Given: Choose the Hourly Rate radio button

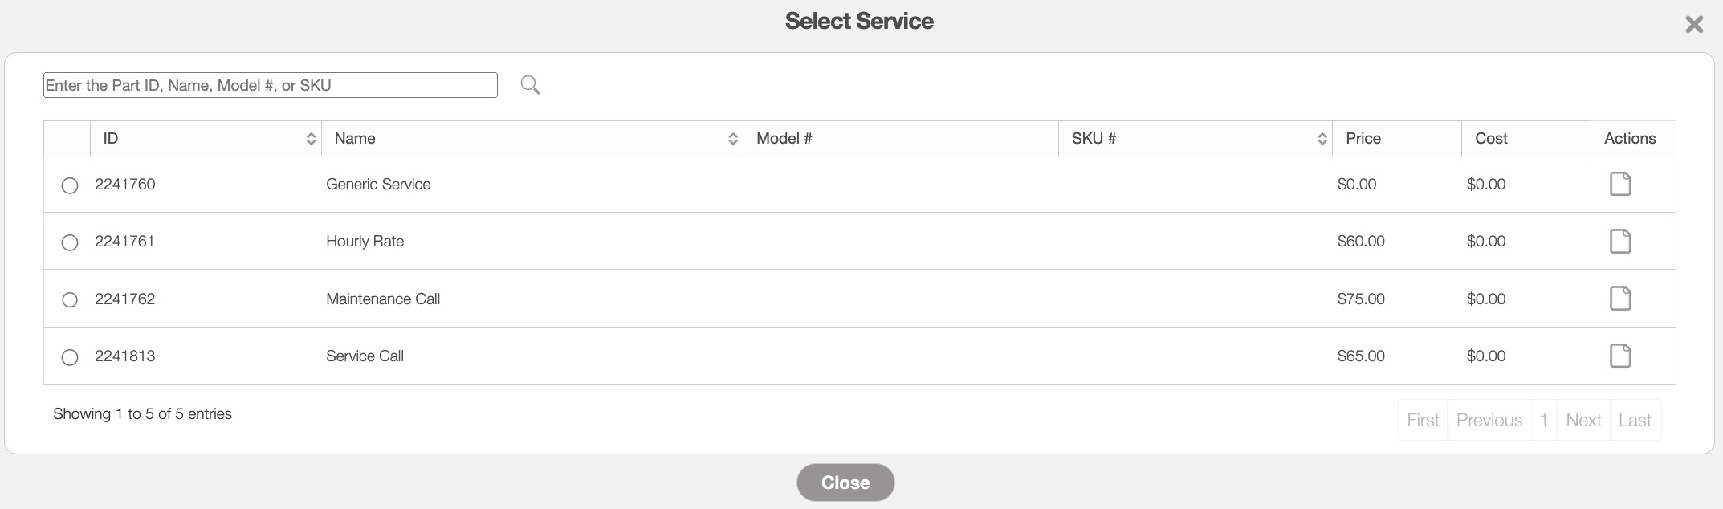Looking at the screenshot, I should 70,242.
